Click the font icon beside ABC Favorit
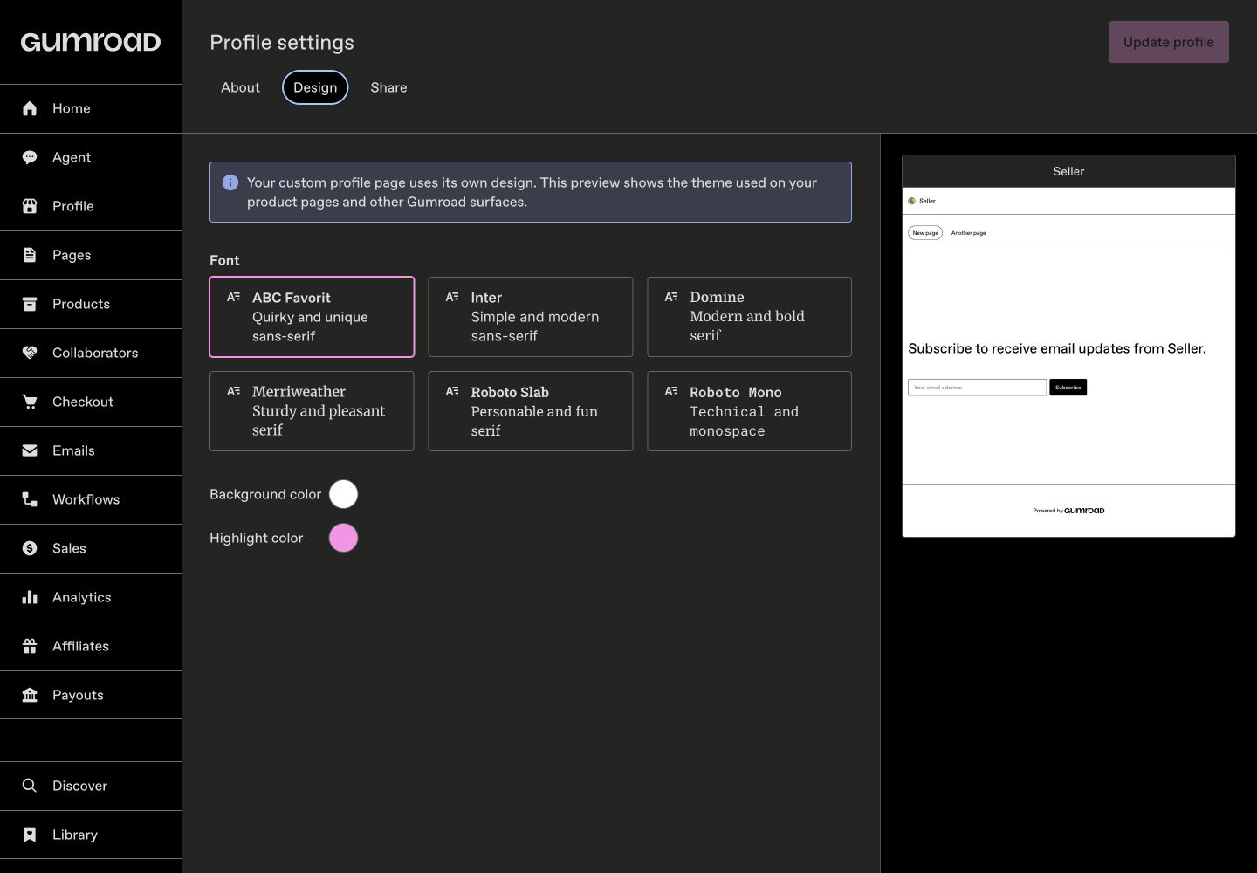1257x873 pixels. (234, 297)
